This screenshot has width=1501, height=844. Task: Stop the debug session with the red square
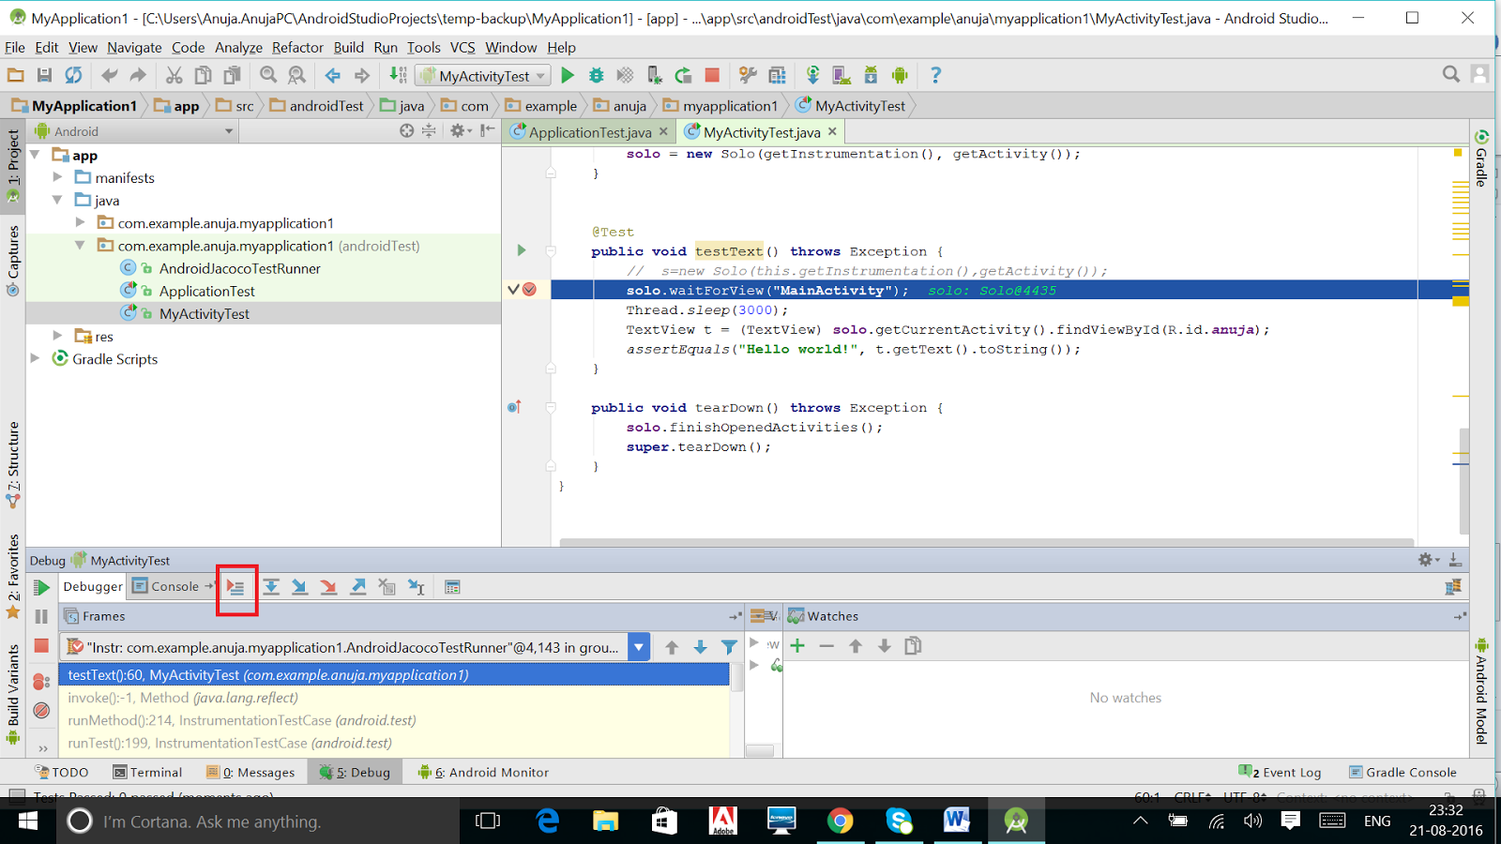(x=41, y=645)
